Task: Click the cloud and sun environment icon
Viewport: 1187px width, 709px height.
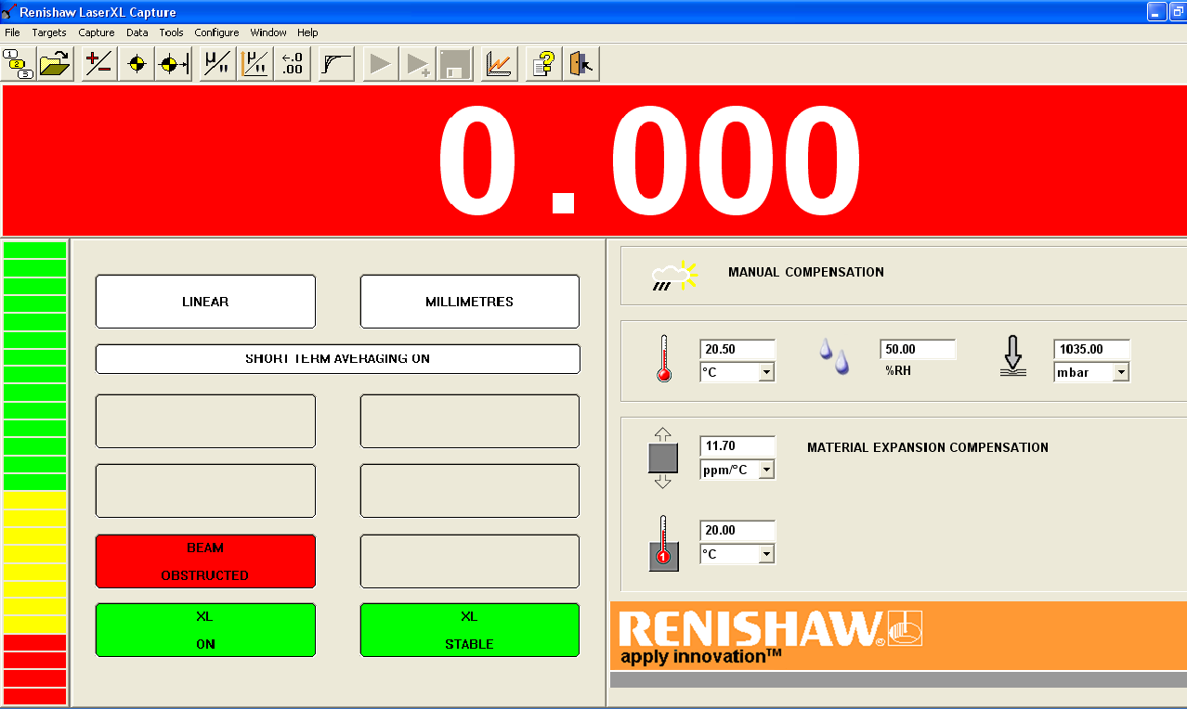Action: tap(674, 277)
